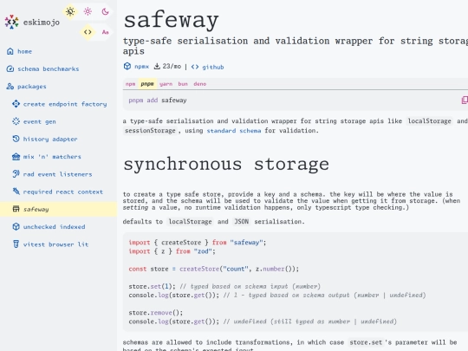Click the unchecked indexed box icon
468x351 pixels.
(x=16, y=227)
